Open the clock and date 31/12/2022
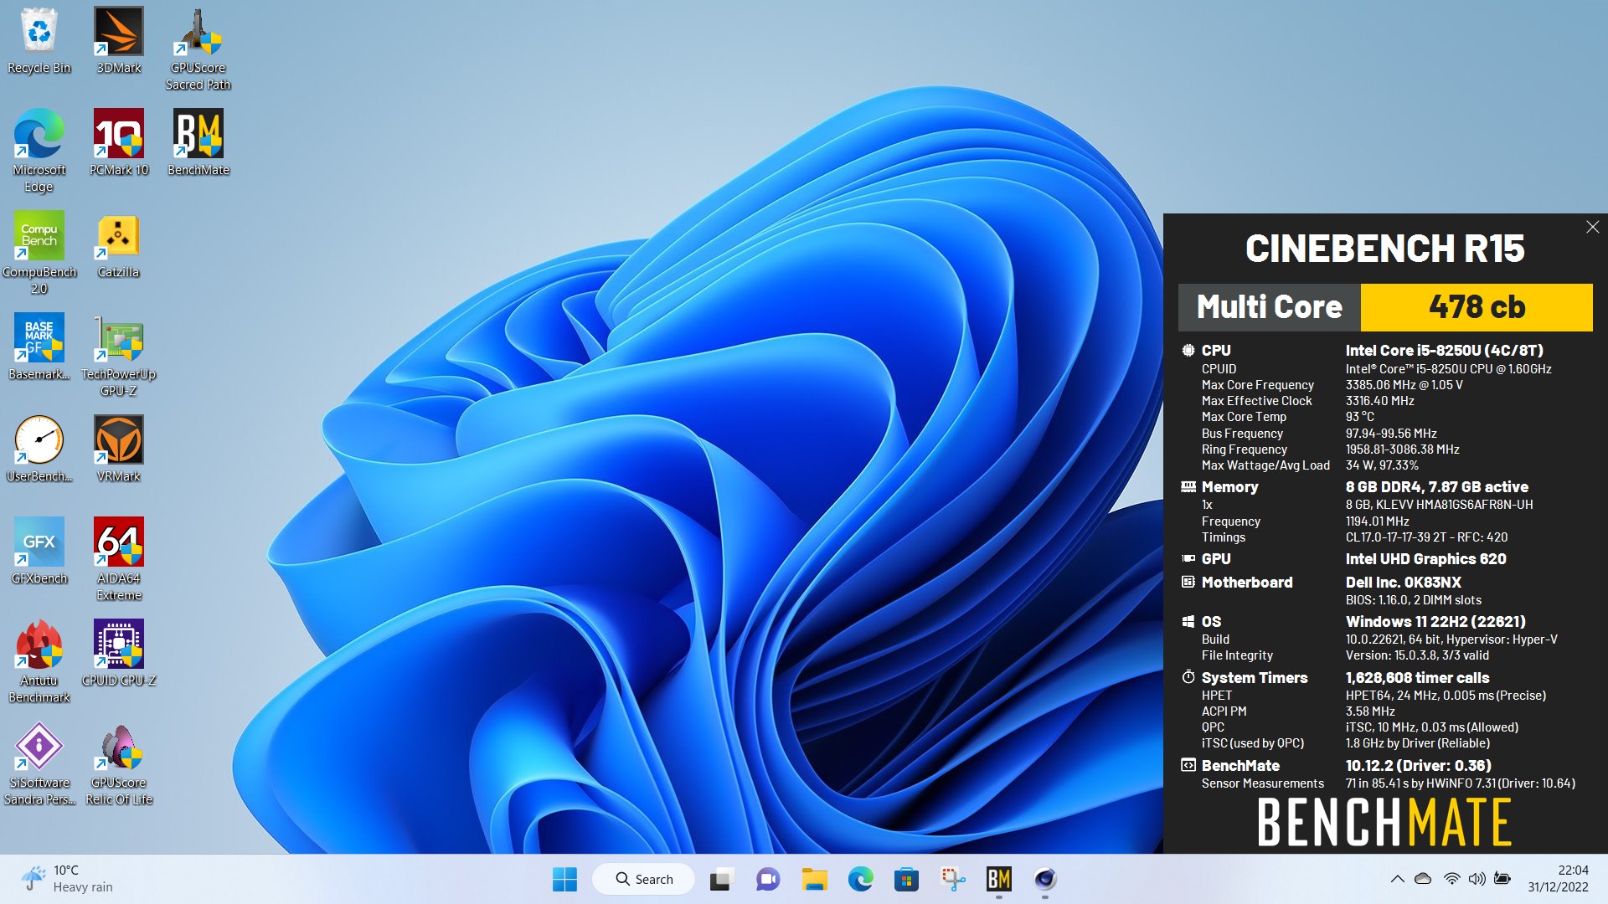The width and height of the screenshot is (1608, 904). tap(1558, 879)
